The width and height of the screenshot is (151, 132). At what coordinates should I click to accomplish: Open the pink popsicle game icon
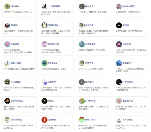click(x=7, y=44)
